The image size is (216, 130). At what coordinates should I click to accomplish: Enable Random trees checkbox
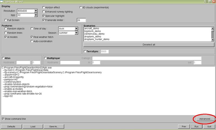[6, 33]
